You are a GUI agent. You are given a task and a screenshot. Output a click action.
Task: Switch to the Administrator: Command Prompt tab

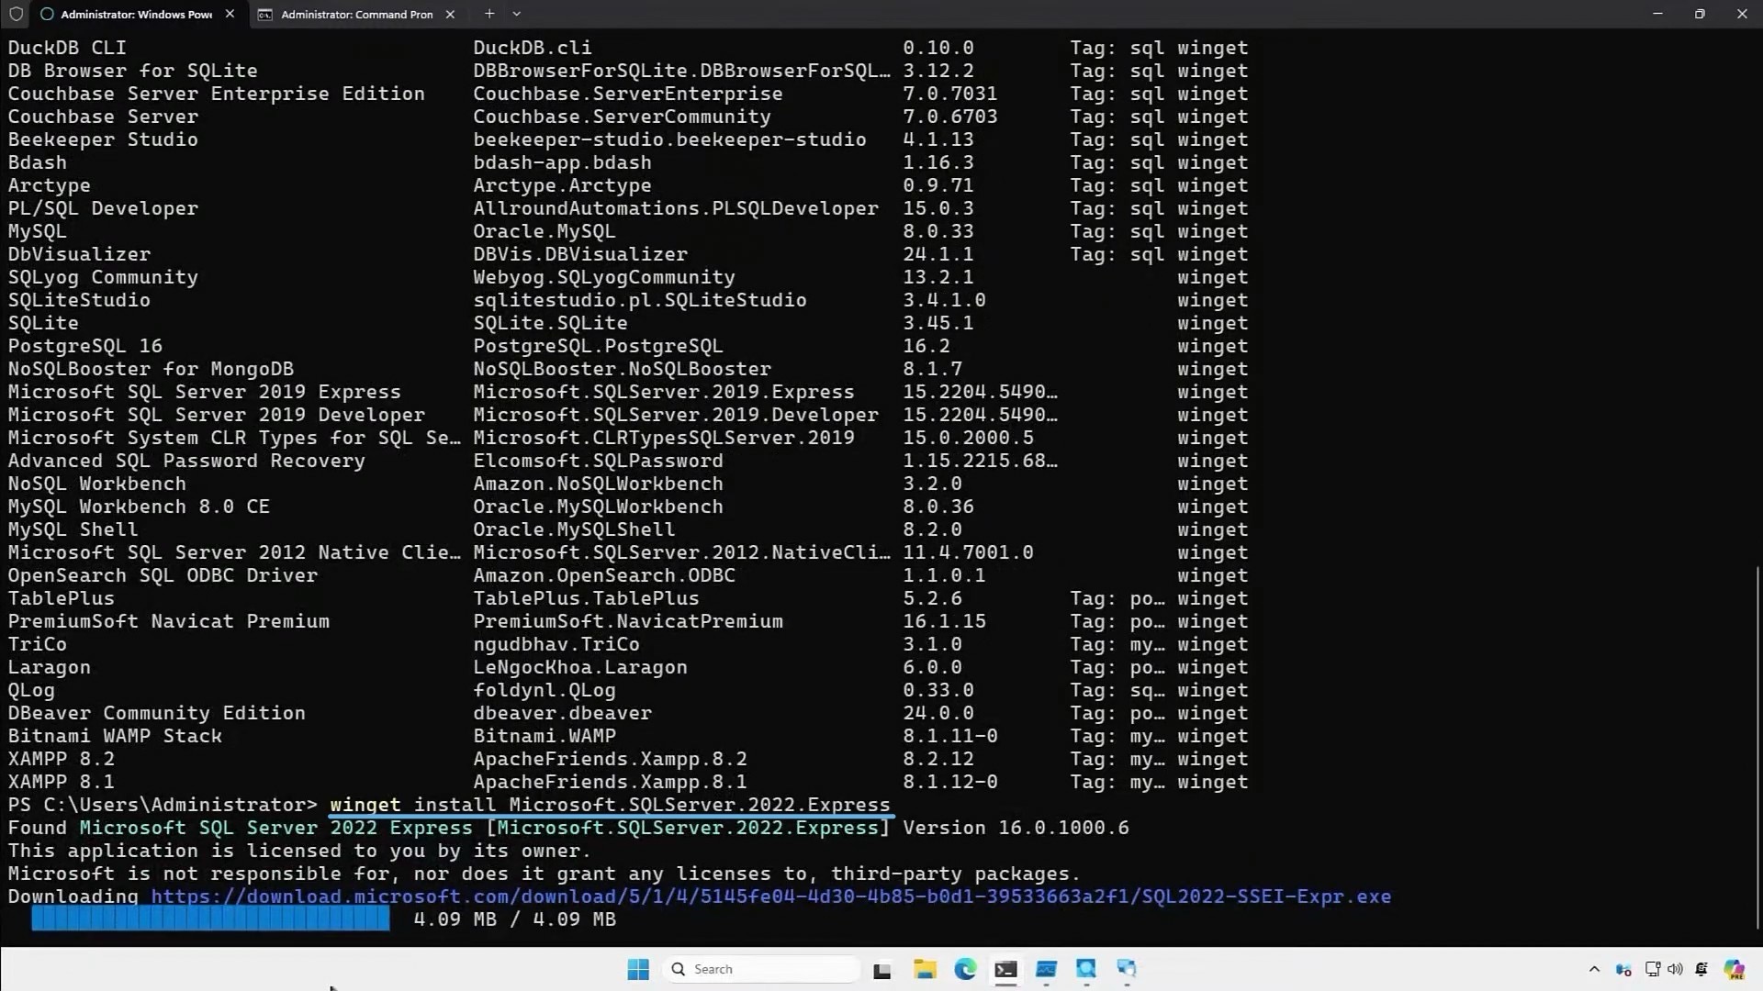[x=356, y=14]
